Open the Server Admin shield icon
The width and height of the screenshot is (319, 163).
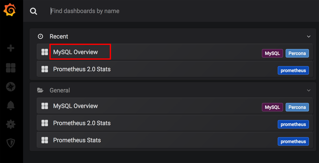[x=11, y=143]
